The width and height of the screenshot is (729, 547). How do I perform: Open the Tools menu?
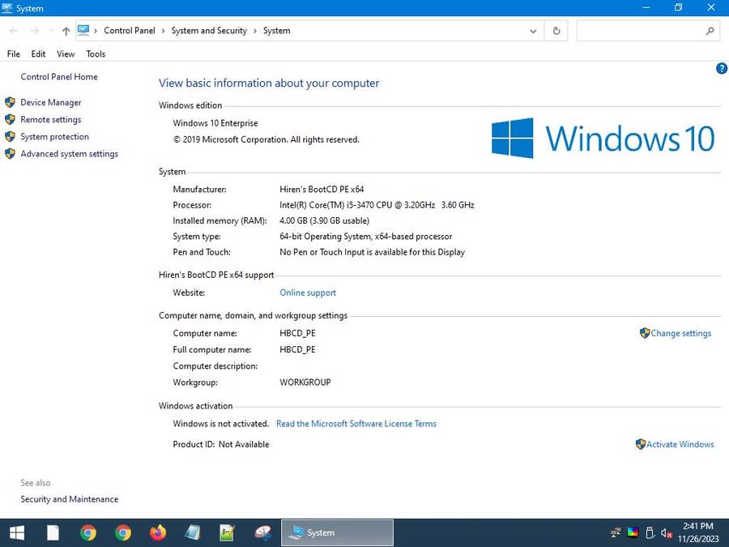tap(96, 53)
